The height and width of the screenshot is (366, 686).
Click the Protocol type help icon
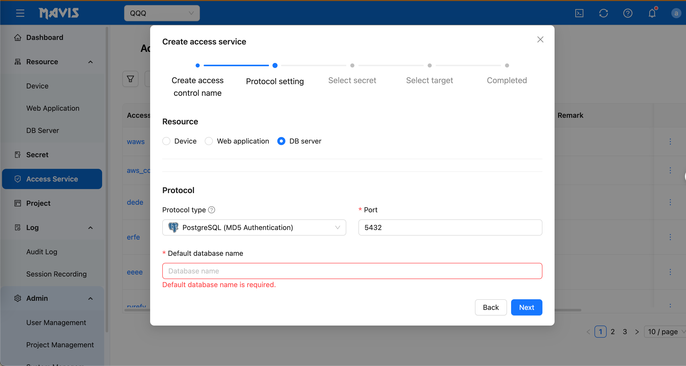212,210
